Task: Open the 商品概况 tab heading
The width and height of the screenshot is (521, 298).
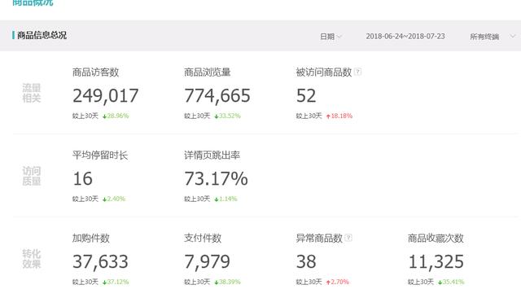Action: [x=33, y=2]
